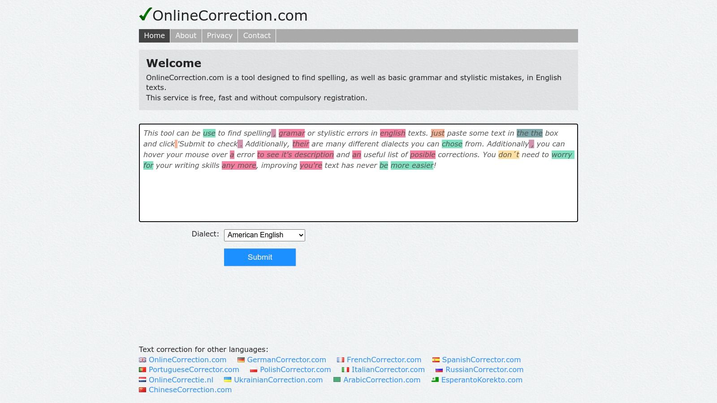Click the Arabic flag icon
Image resolution: width=717 pixels, height=403 pixels.
[337, 380]
